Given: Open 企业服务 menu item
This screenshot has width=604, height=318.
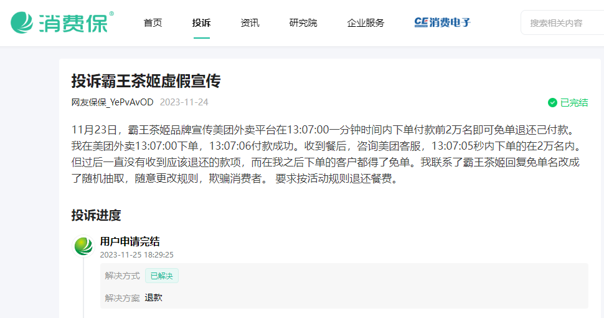Looking at the screenshot, I should click(366, 23).
